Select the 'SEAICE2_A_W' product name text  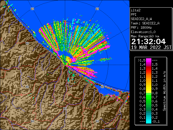tap(141, 19)
